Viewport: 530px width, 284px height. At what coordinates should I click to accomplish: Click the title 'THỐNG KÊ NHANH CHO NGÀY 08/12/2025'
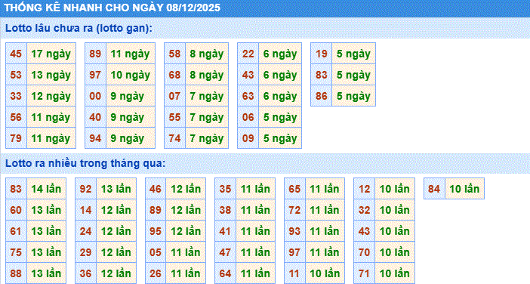[x=112, y=8]
